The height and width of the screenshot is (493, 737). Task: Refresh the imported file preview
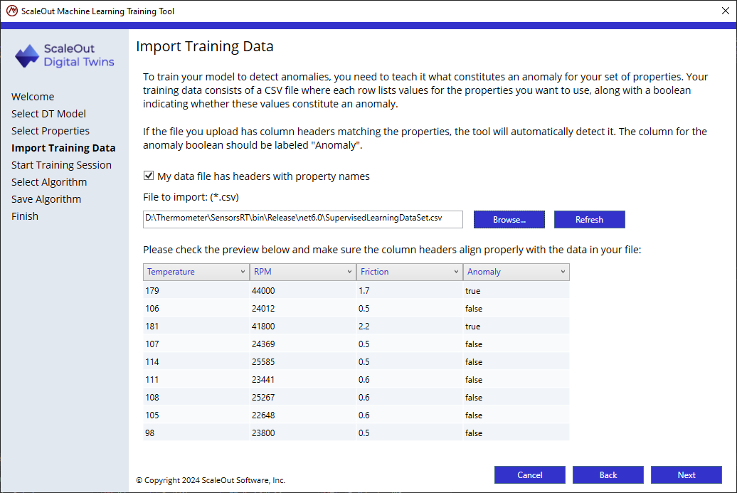point(590,220)
